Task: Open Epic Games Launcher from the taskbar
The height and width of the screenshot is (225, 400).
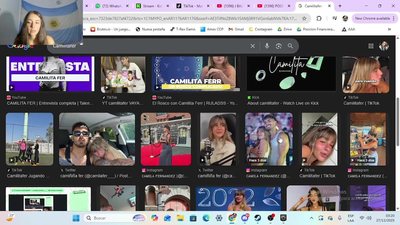Action: pyautogui.click(x=283, y=218)
